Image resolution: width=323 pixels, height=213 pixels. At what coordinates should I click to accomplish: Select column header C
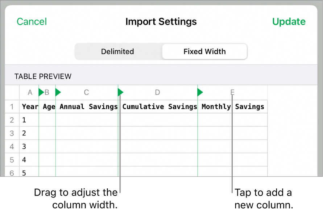pos(86,92)
